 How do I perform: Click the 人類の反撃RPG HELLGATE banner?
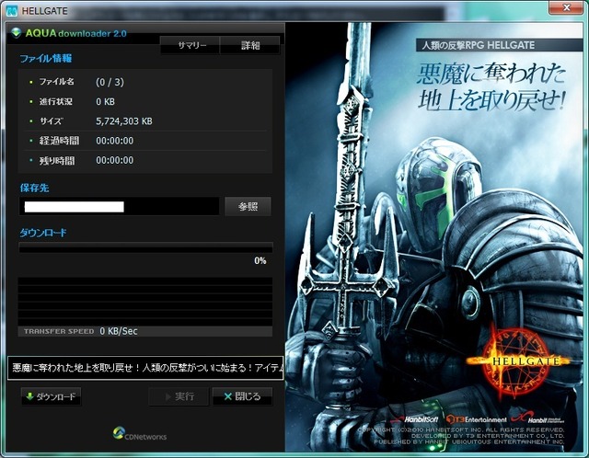tap(499, 45)
